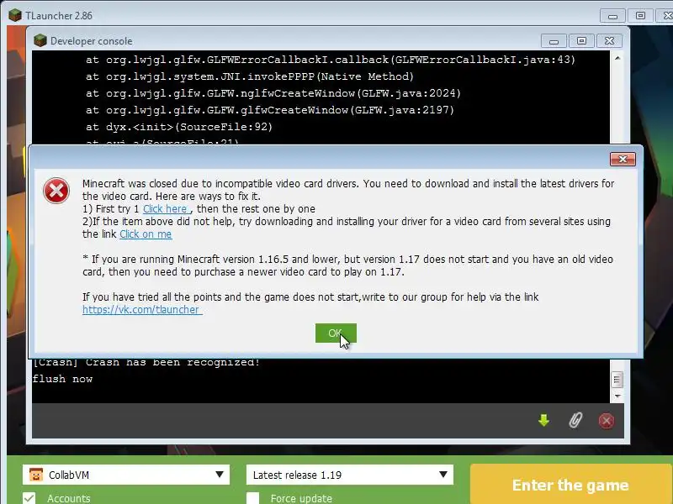Open the CollabVM account dropdown
This screenshot has height=504, width=673.
pyautogui.click(x=126, y=475)
